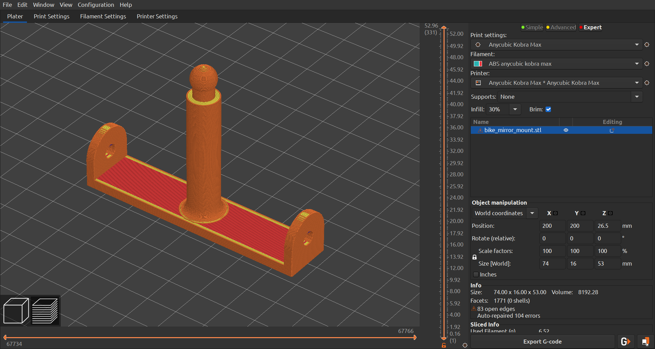This screenshot has height=349, width=655.
Task: Open vertical layer slider settings cog
Action: [x=465, y=345]
